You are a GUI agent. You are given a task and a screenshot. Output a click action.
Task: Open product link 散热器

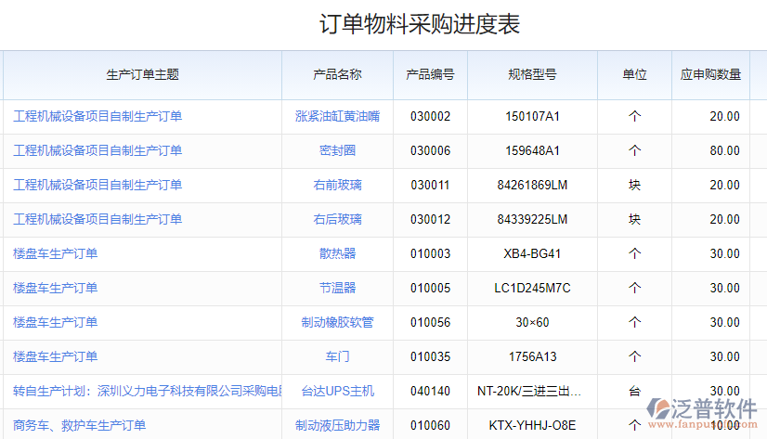(x=337, y=253)
